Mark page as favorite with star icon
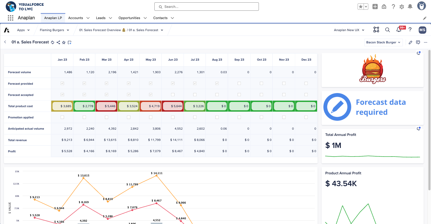 pos(64,42)
